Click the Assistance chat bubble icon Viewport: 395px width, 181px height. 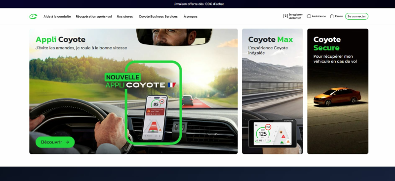(x=309, y=16)
